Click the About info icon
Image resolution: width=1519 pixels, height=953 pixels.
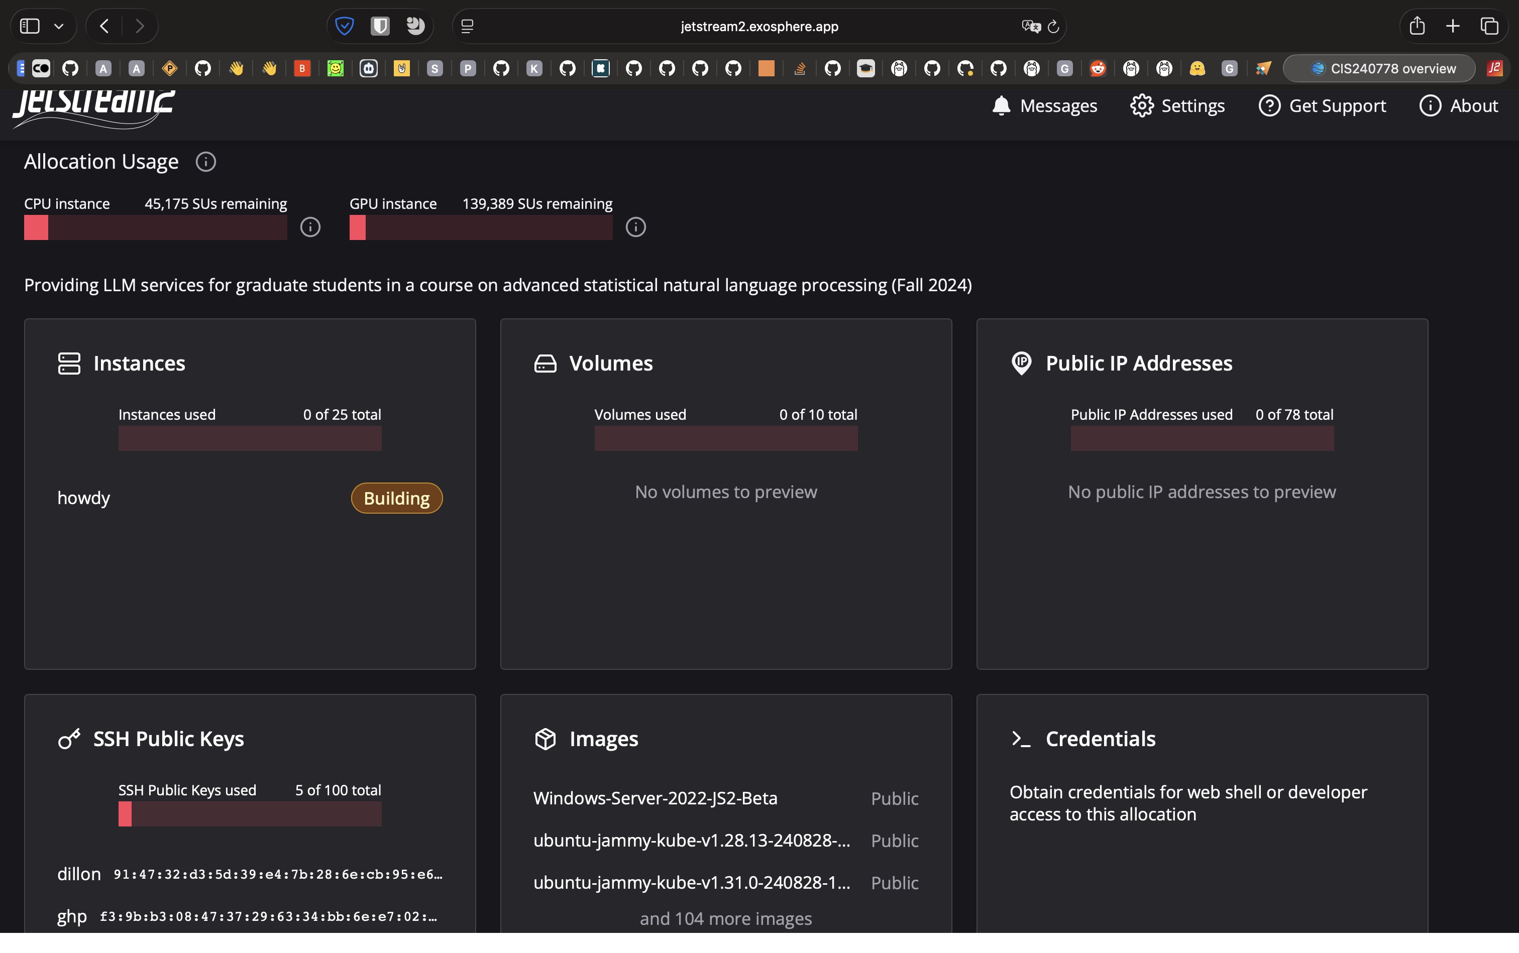1430,106
